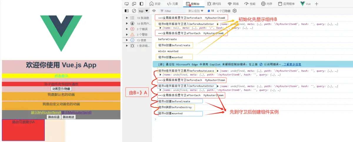Screen dimensions: 353x142
Task: Click the 动画显示/隐藏 button
Action: (61, 89)
